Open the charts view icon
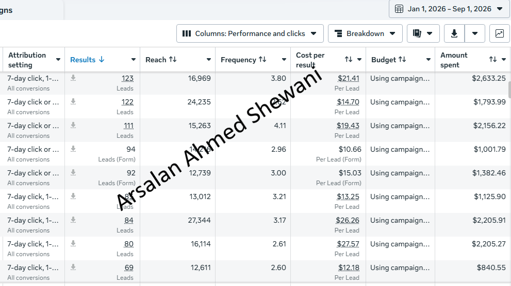This screenshot has width=511, height=286. (x=499, y=33)
